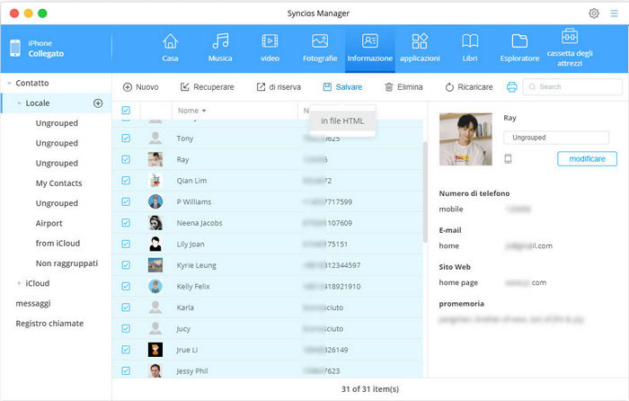Open the Fotografie photos section
The width and height of the screenshot is (629, 401).
point(319,47)
